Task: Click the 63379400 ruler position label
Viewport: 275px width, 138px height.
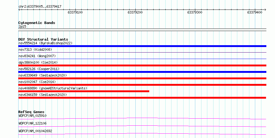Action: tap(255, 12)
